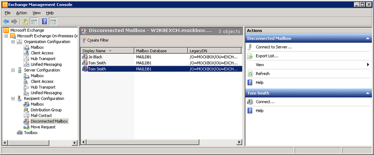
Task: Click the Recipient Configuration node icon
Action: point(20,98)
